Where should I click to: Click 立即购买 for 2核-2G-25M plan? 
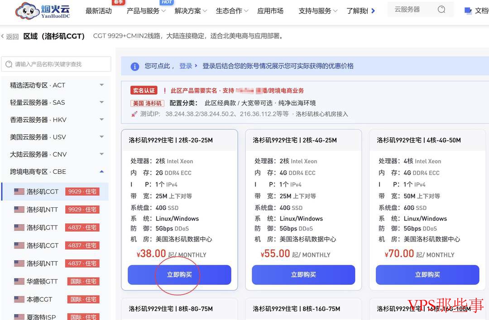coord(179,275)
